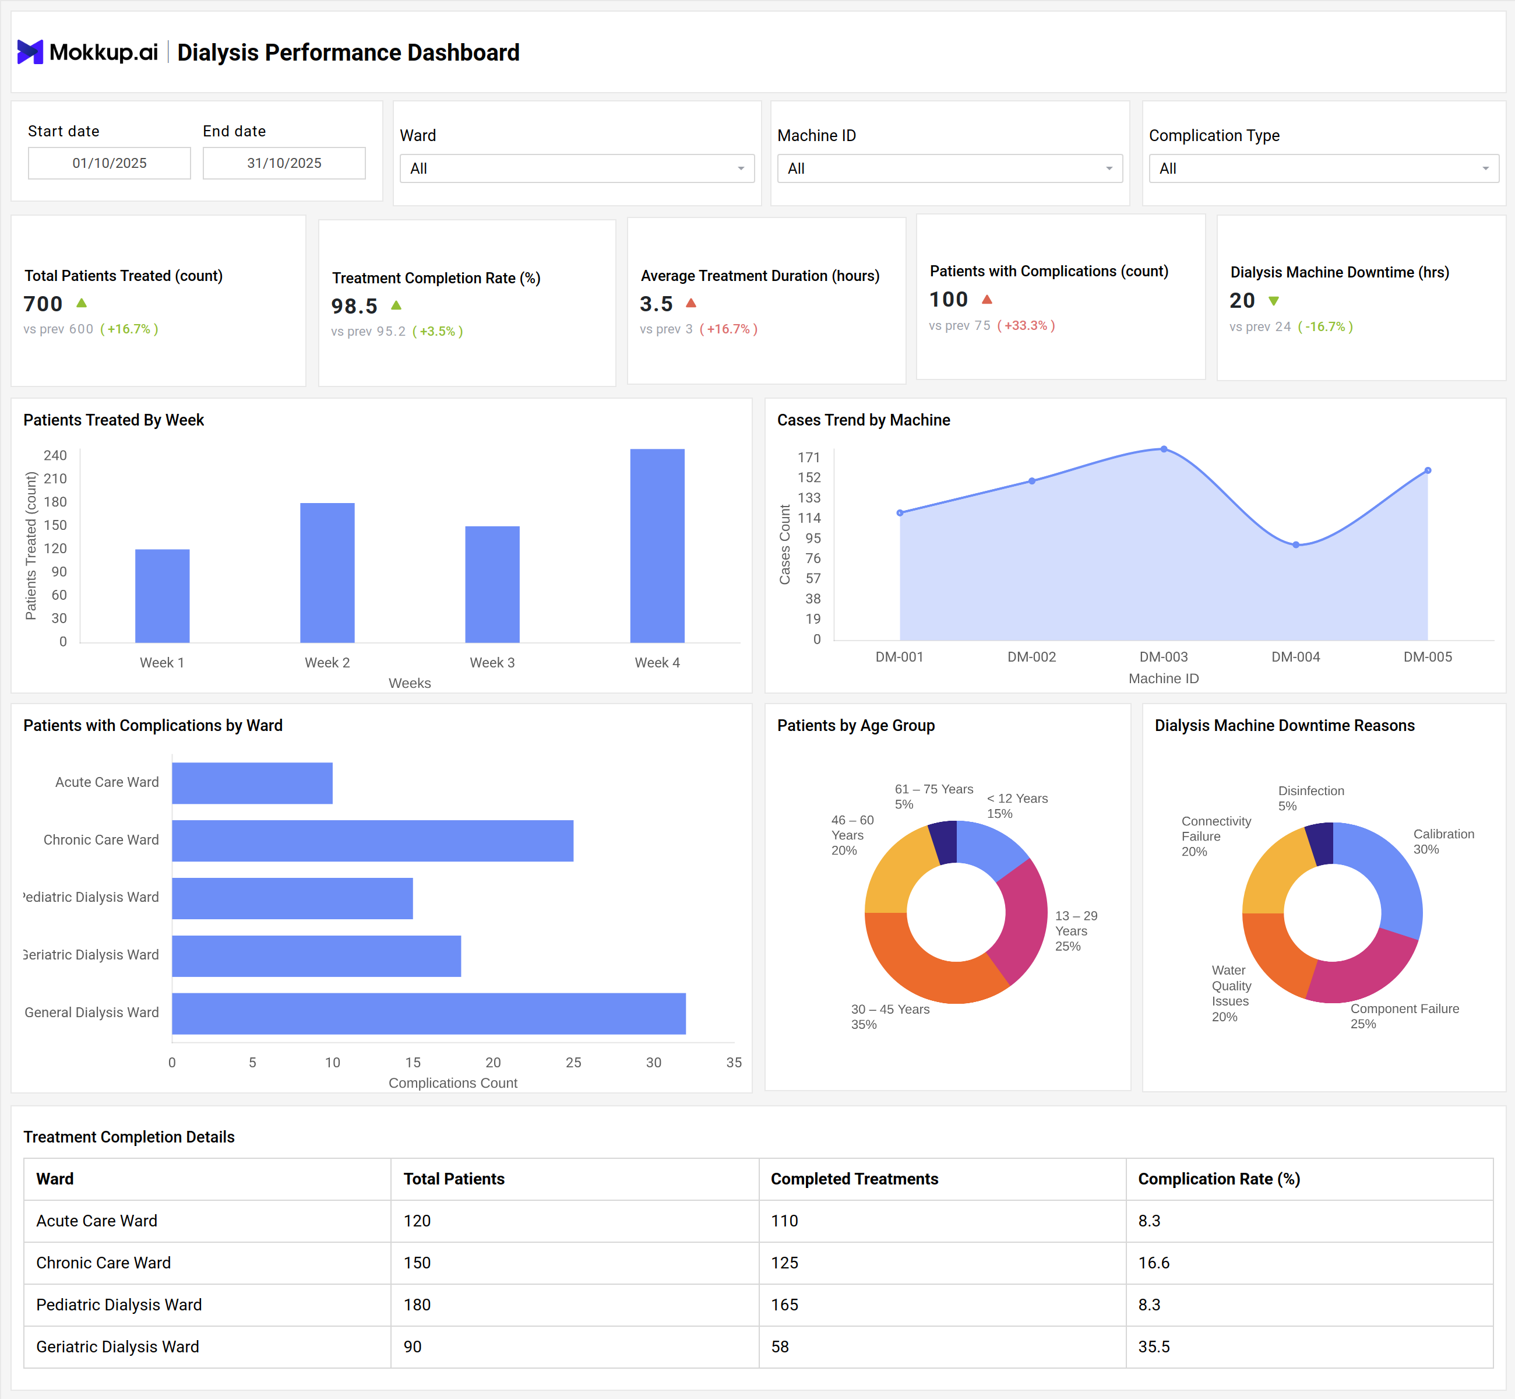
Task: Click the Mokkup.ai logo icon
Action: pyautogui.click(x=30, y=52)
